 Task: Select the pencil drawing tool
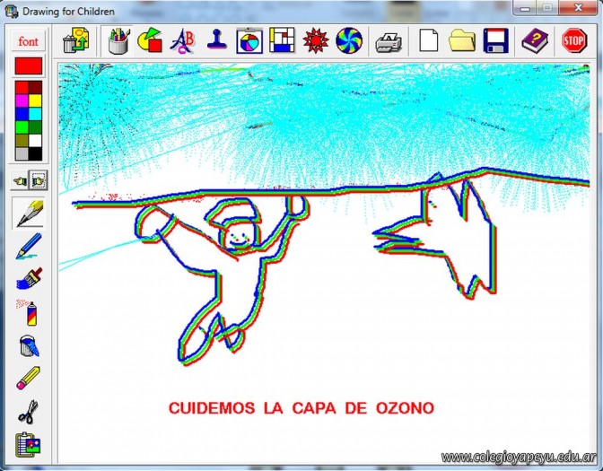[28, 212]
